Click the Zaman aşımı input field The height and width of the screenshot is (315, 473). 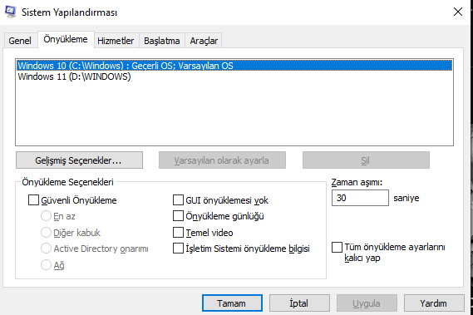(x=360, y=198)
